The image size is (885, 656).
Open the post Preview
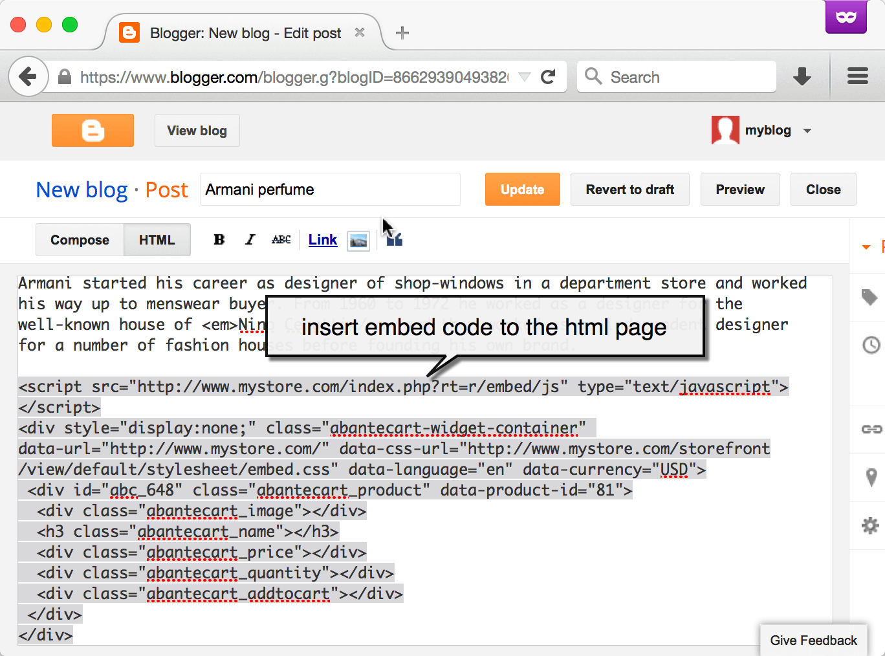pyautogui.click(x=740, y=190)
